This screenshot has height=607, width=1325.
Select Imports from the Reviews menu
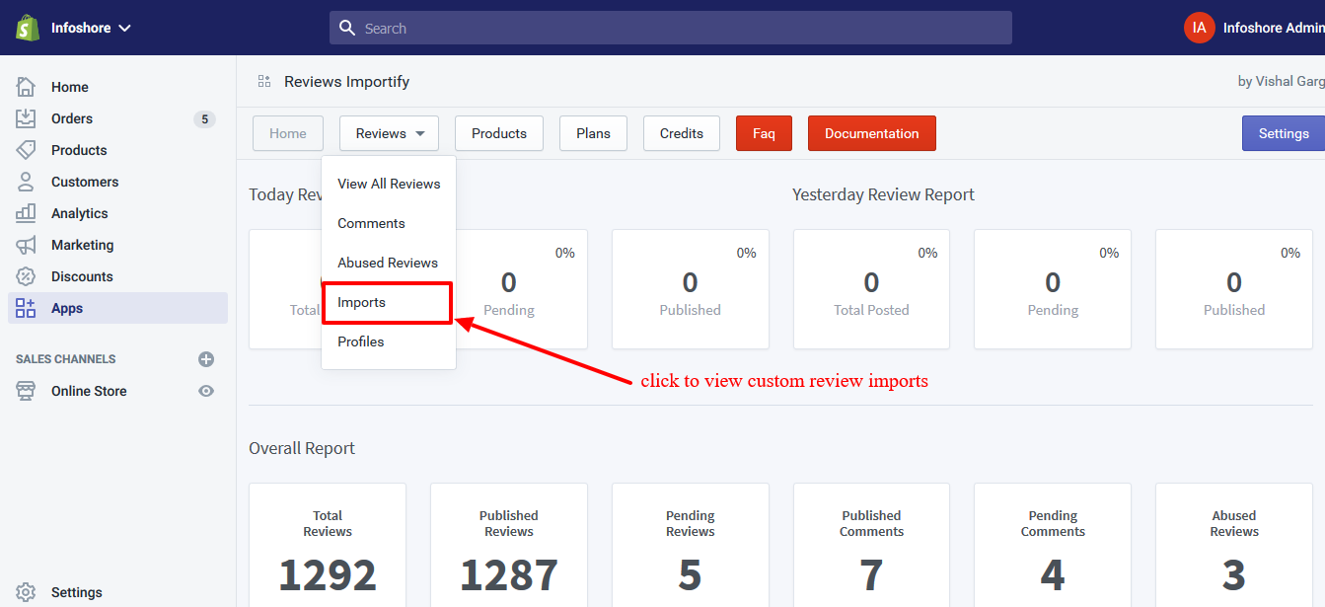389,302
